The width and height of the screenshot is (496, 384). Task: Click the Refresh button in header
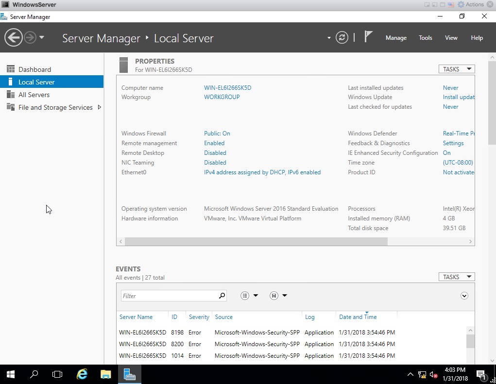pos(342,37)
